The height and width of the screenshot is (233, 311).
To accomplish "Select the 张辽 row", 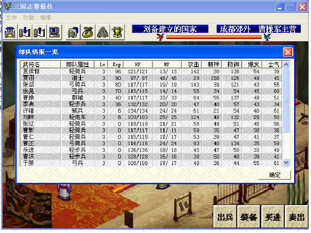I will (151, 124).
